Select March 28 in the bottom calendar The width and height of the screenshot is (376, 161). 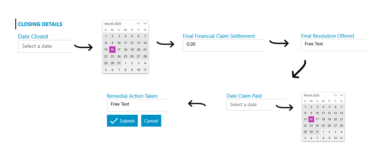click(341, 125)
